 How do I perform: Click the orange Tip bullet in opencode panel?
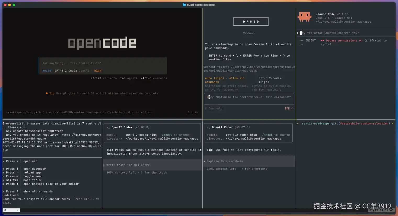click(x=47, y=93)
